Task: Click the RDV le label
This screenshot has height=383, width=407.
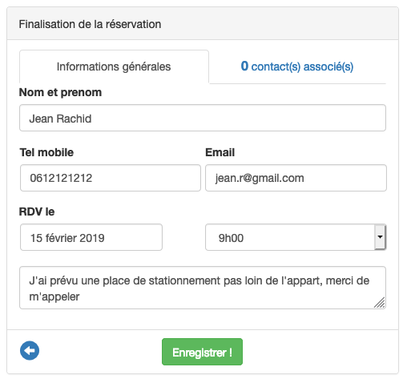Action: coord(37,212)
